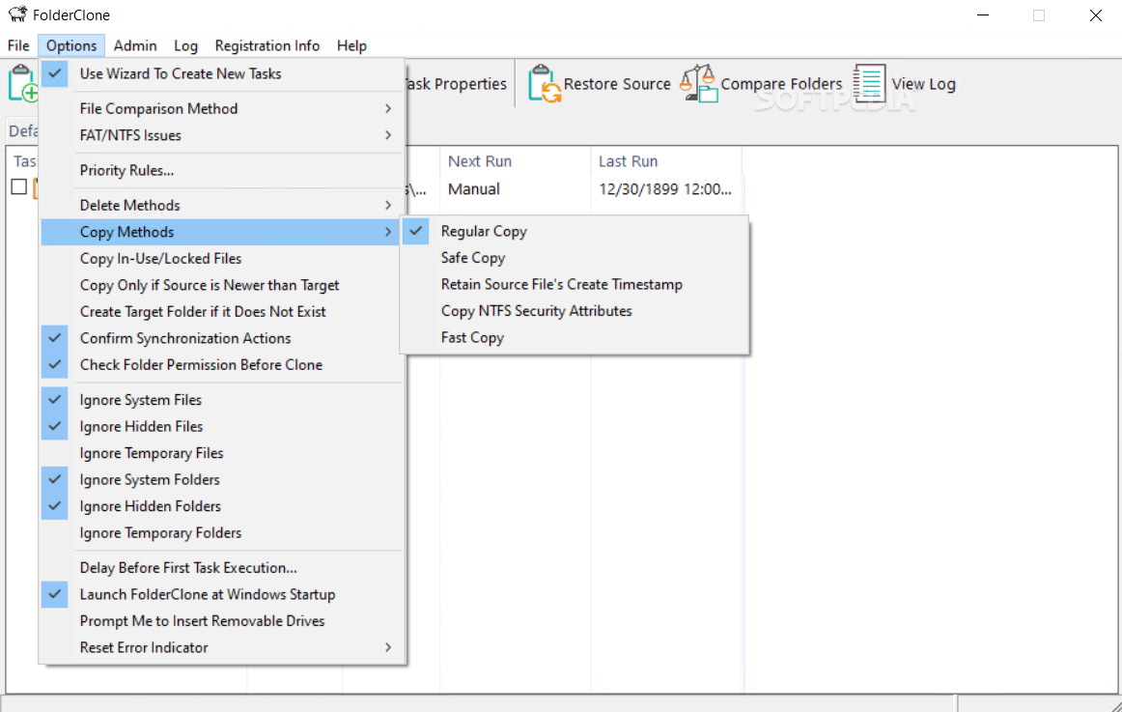The width and height of the screenshot is (1122, 712).
Task: Expand Delete Methods submenu
Action: [222, 206]
